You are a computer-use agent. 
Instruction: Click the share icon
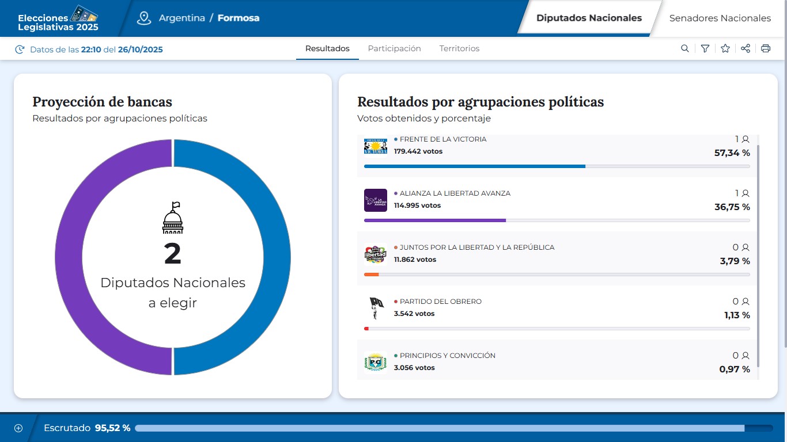click(x=746, y=49)
